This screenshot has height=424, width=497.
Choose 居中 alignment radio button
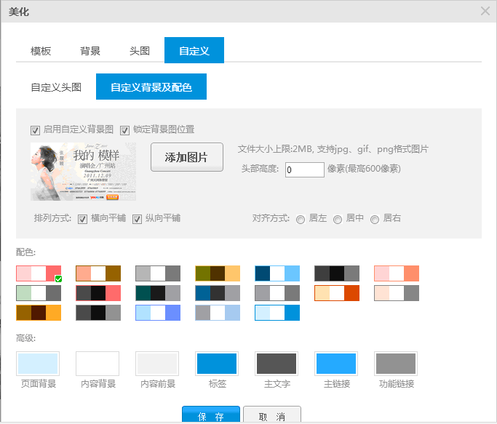click(338, 220)
